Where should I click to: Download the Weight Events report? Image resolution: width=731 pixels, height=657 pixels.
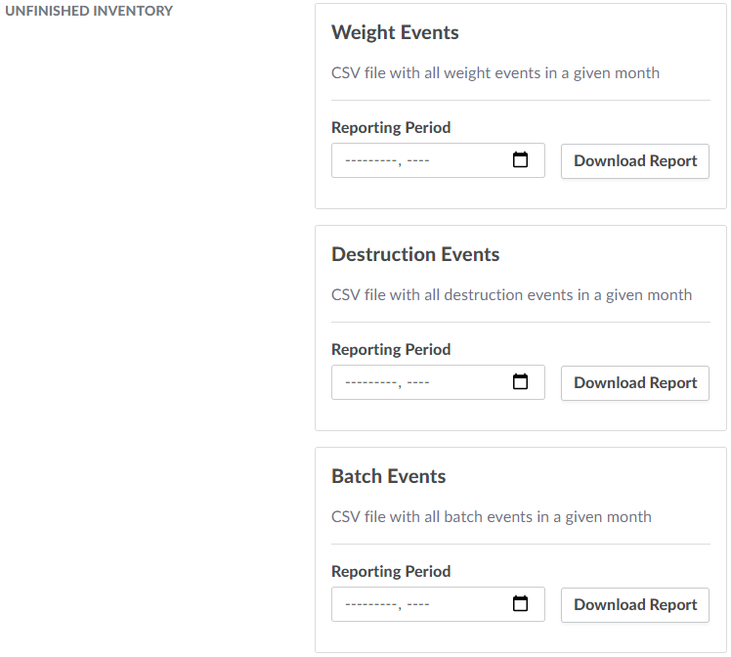[x=635, y=161]
